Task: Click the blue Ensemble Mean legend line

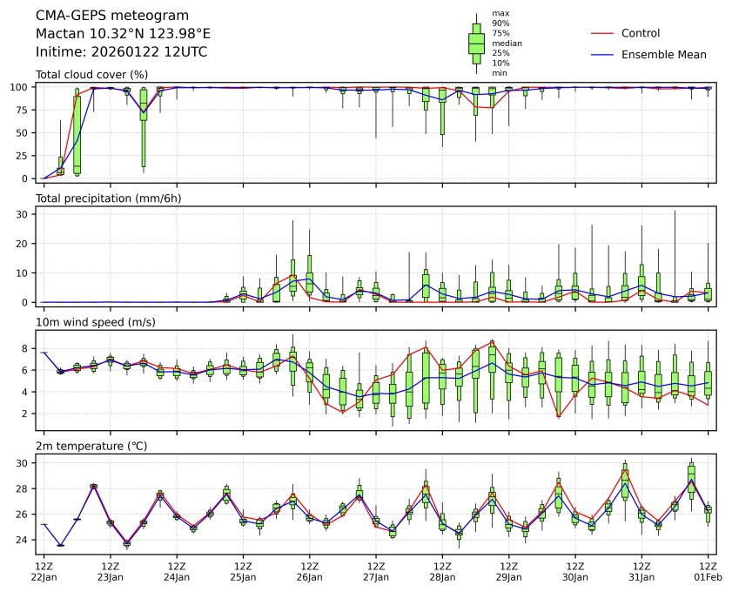Action: pos(603,54)
